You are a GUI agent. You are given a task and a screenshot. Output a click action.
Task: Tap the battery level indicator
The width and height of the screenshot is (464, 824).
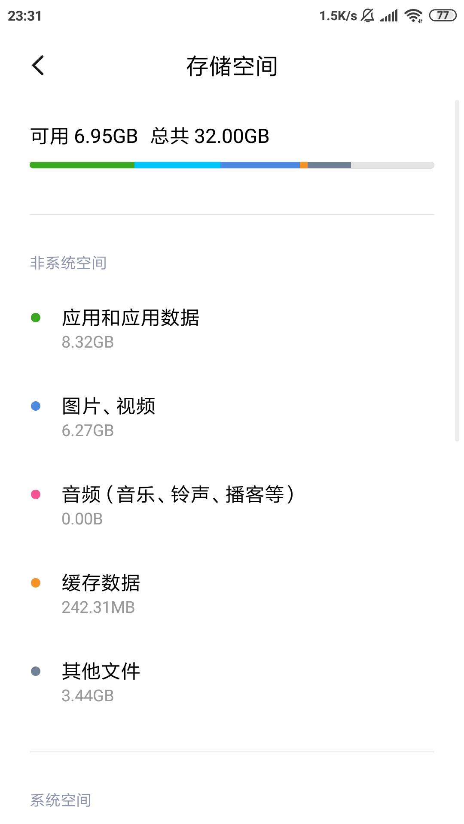pos(443,16)
